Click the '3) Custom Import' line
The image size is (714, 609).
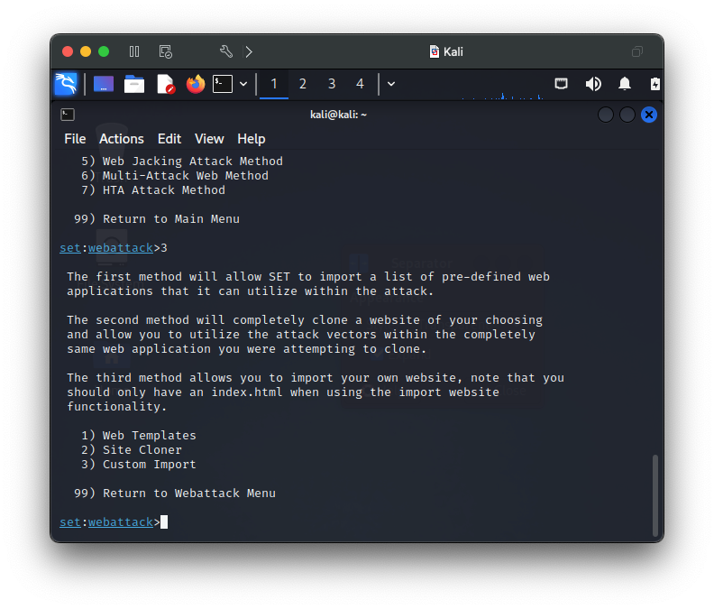(x=139, y=464)
